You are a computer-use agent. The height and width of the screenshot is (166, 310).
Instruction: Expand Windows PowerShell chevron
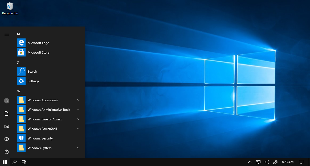[78, 129]
